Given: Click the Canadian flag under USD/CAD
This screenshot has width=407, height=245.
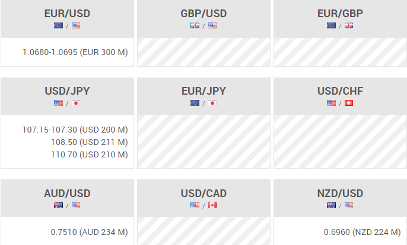Looking at the screenshot, I should click(x=212, y=205).
